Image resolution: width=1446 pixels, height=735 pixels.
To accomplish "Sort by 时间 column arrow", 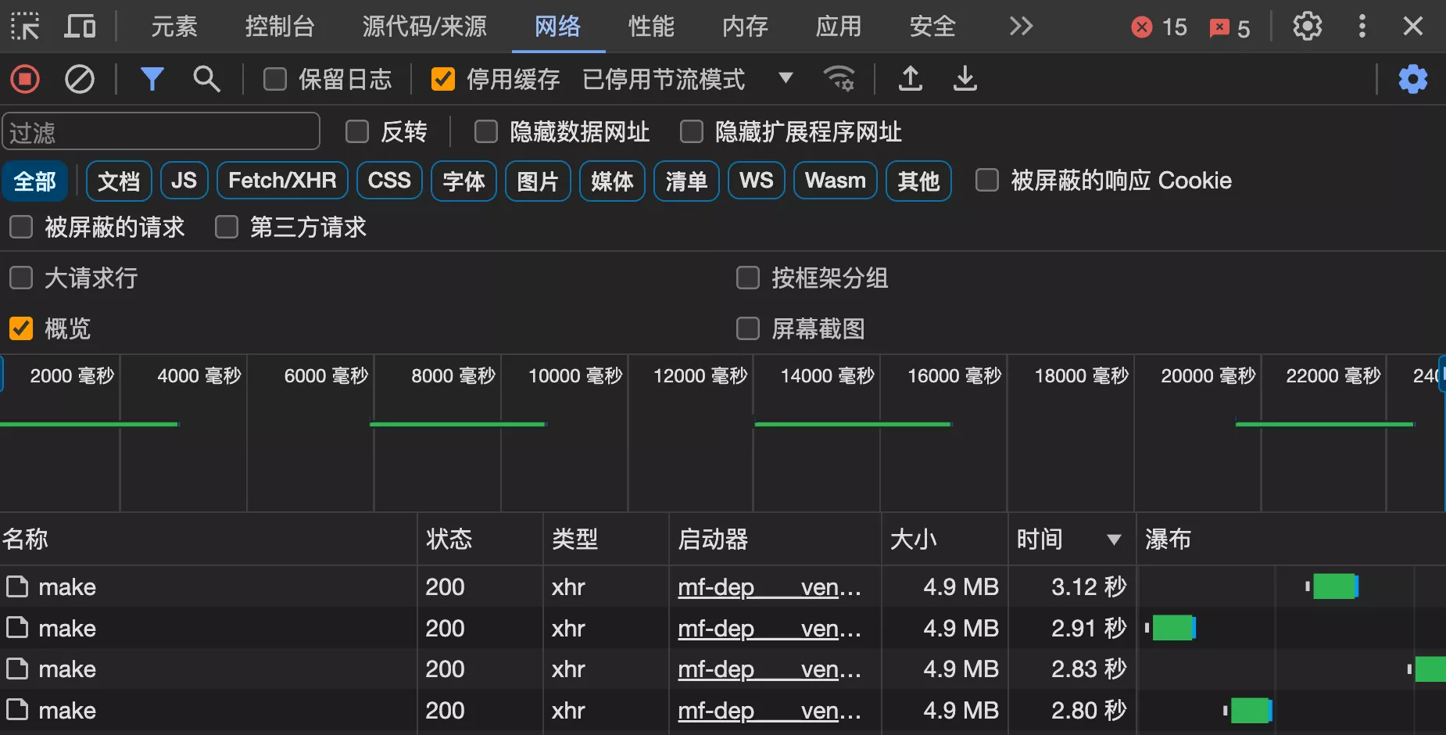I will pos(1114,540).
